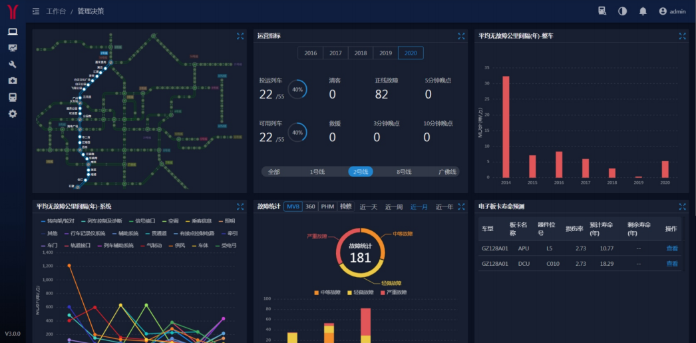Select the 检修 fault source tab
The height and width of the screenshot is (343, 696).
346,206
